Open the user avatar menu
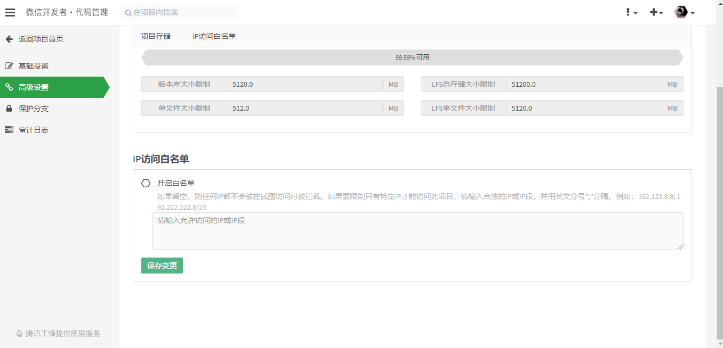Image resolution: width=723 pixels, height=348 pixels. point(685,12)
